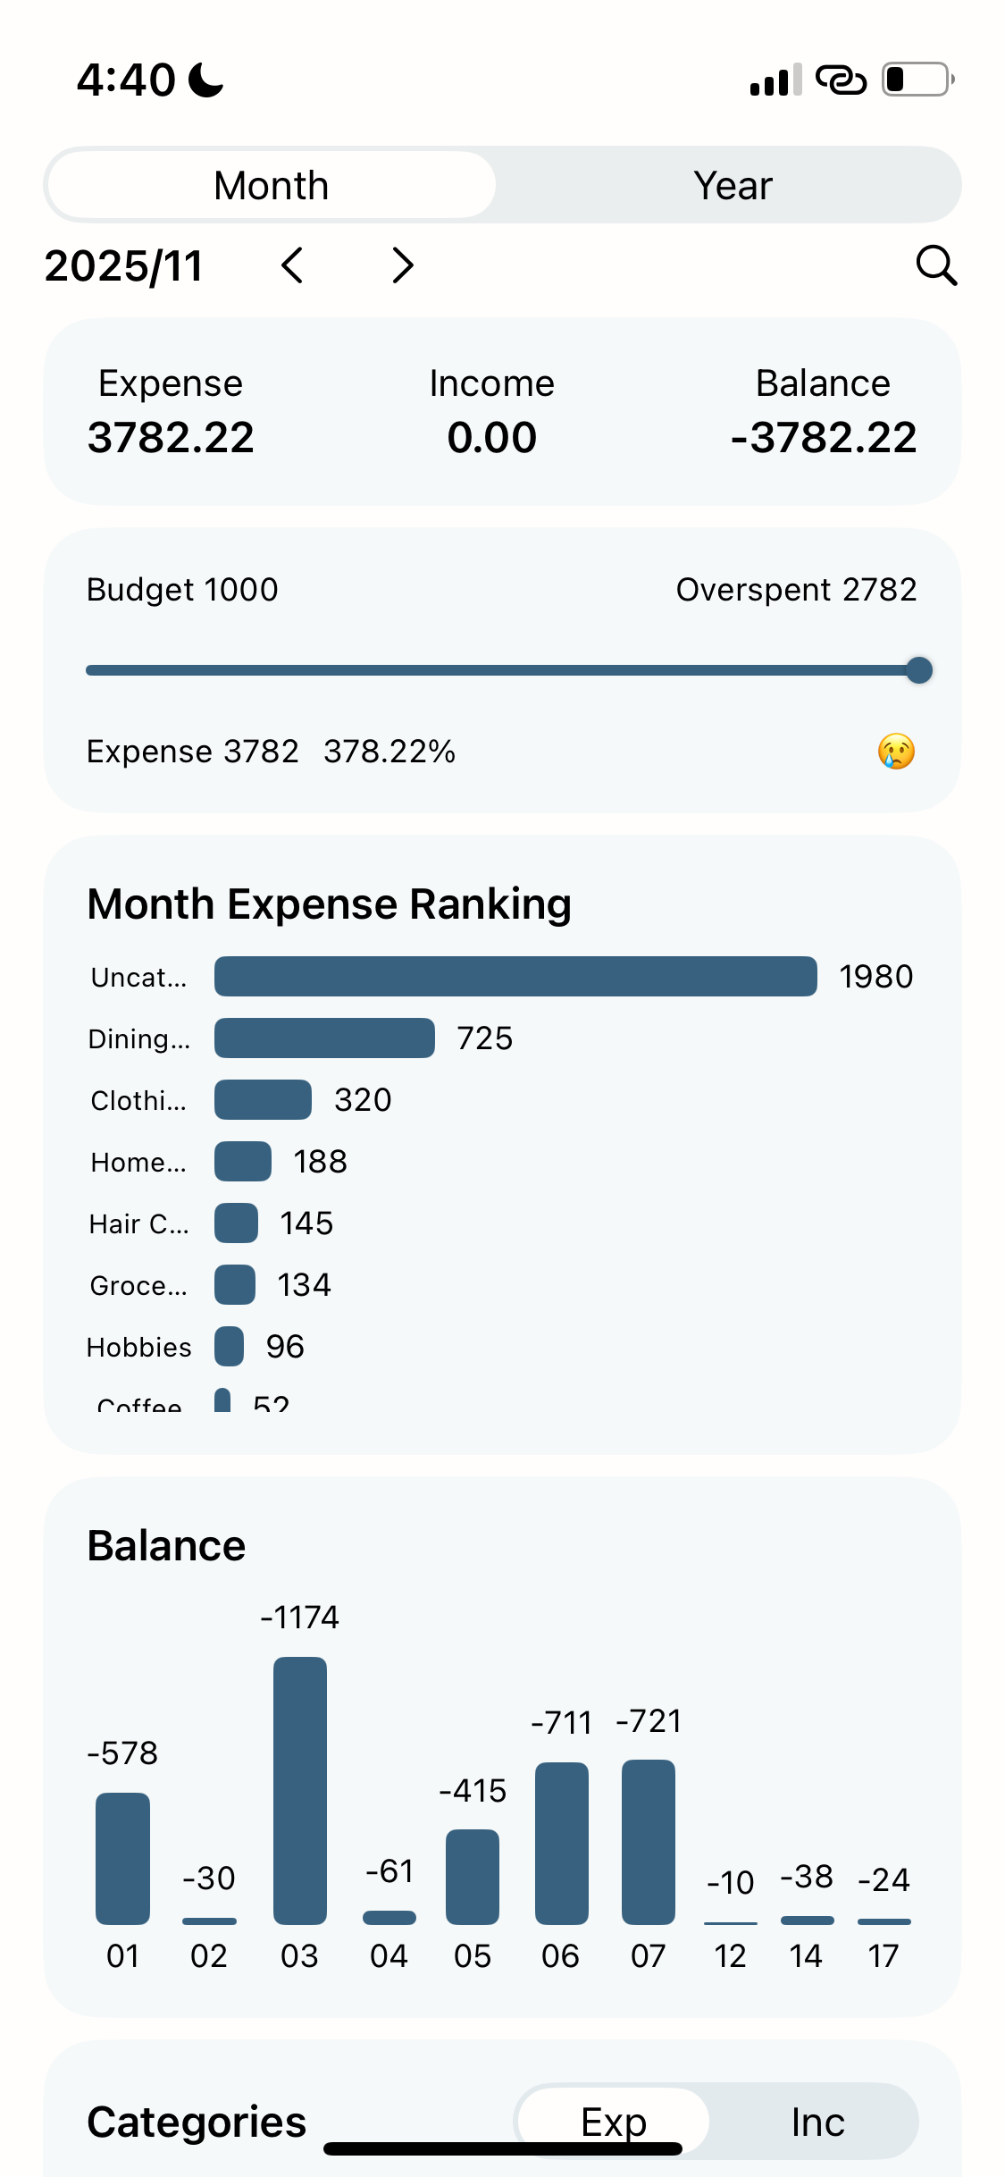
Task: Tap the battery status icon
Action: [917, 80]
